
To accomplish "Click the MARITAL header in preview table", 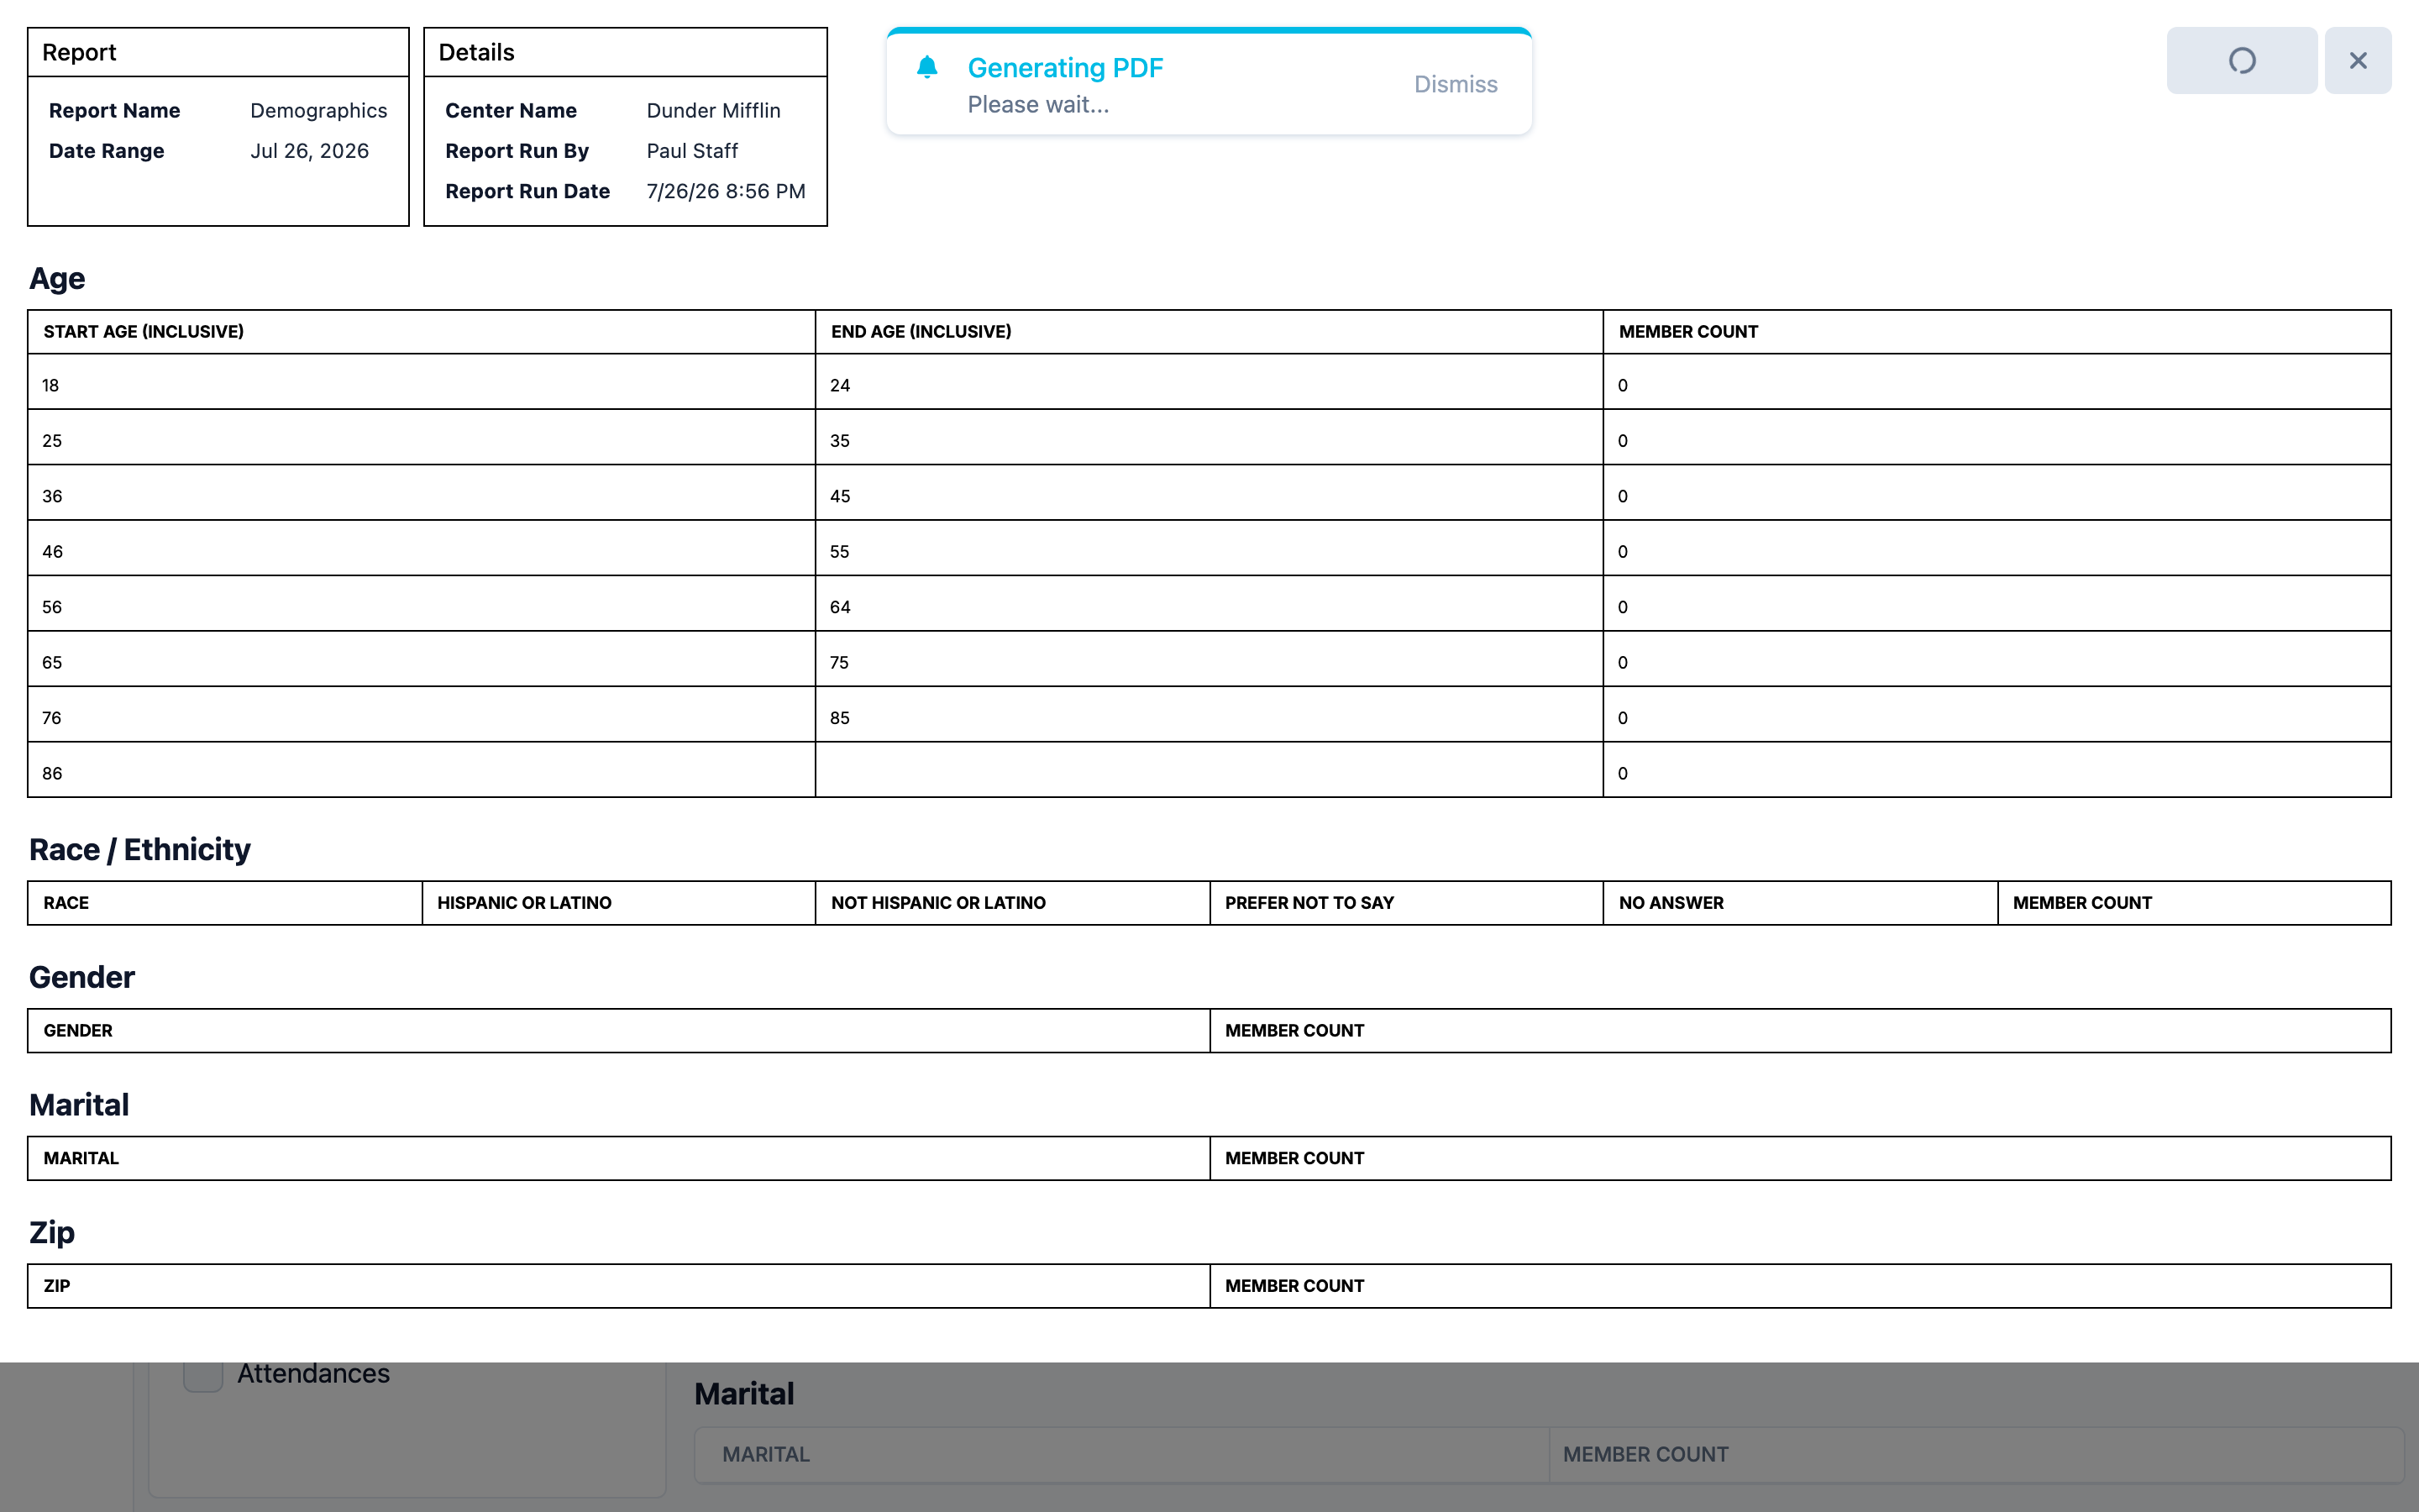I will click(x=619, y=1158).
